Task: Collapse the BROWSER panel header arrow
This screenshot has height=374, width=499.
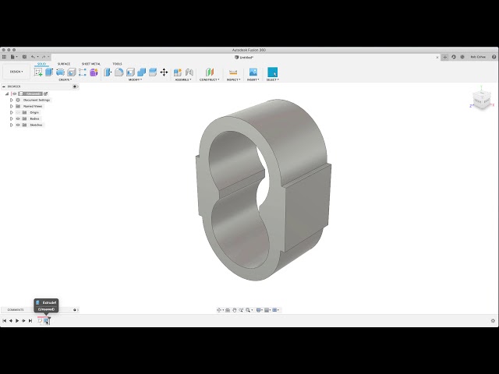Action: pyautogui.click(x=4, y=86)
